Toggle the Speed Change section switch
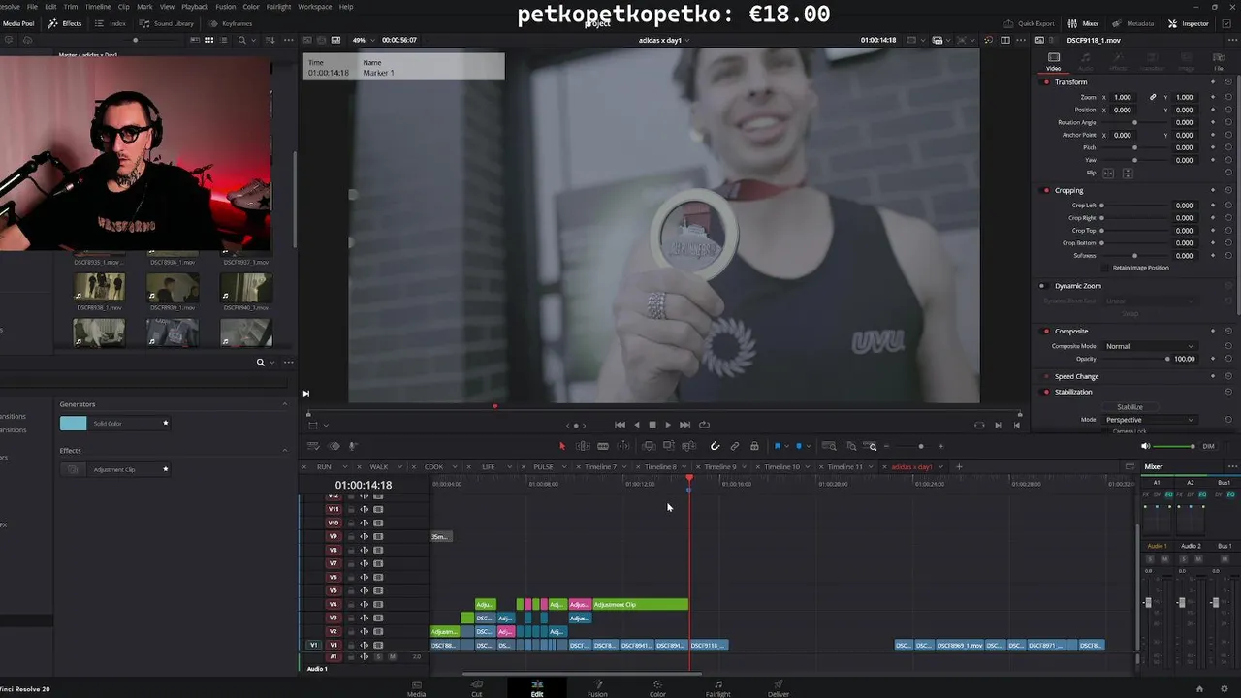Viewport: 1241px width, 698px height. point(1046,376)
